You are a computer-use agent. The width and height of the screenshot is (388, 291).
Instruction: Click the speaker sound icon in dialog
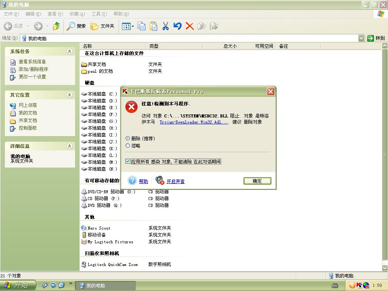(160, 180)
